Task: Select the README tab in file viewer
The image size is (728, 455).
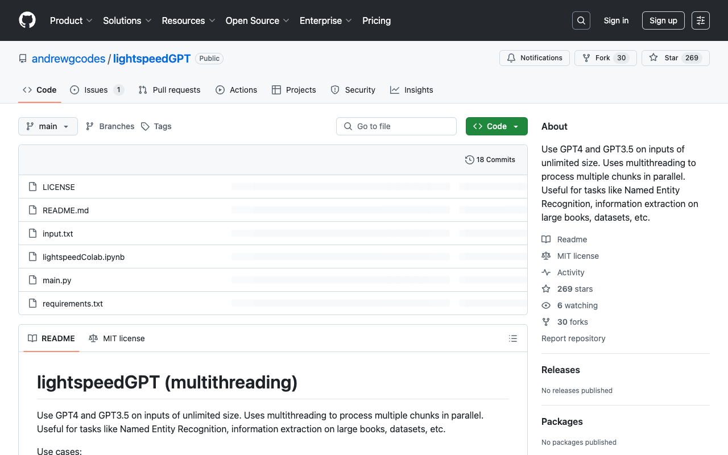Action: [x=52, y=338]
